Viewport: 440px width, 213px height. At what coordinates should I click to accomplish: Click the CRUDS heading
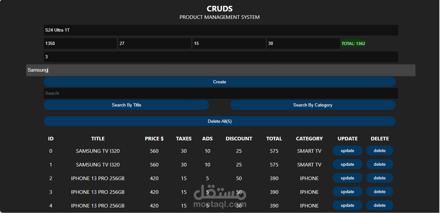coord(220,8)
